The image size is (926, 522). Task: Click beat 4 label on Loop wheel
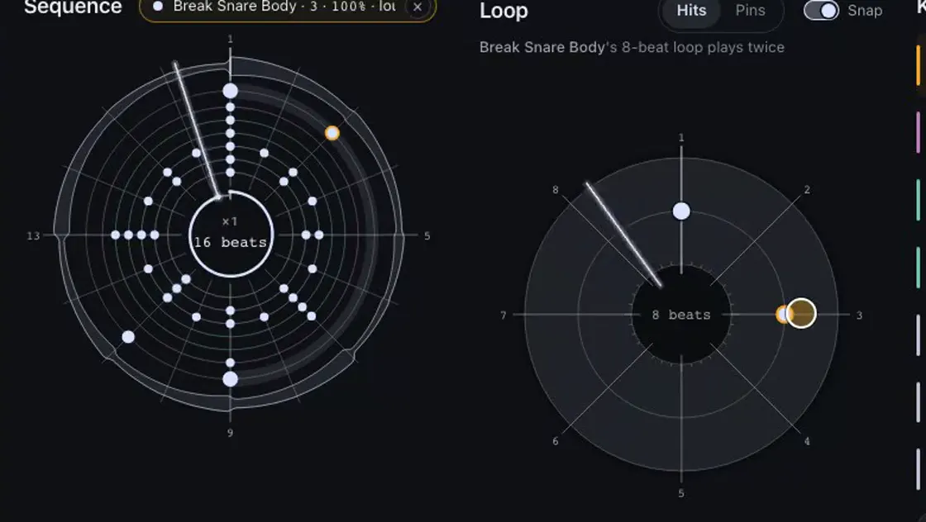pyautogui.click(x=807, y=441)
